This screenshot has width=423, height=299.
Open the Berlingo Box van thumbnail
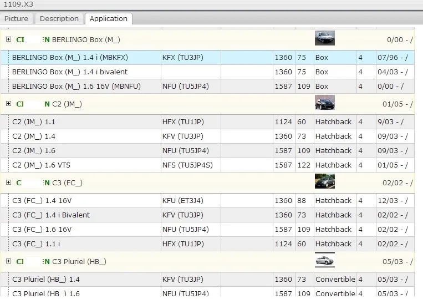click(325, 38)
